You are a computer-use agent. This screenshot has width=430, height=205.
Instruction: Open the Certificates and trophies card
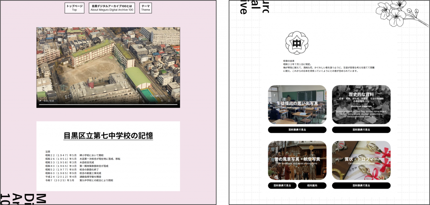361,160
